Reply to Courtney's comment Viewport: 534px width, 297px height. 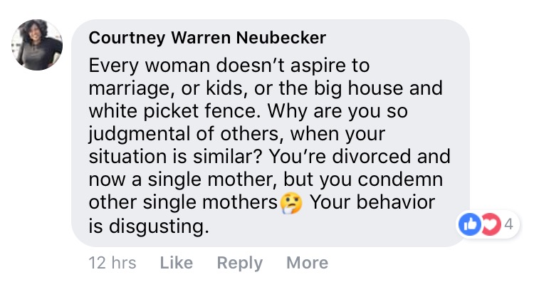[x=239, y=263]
